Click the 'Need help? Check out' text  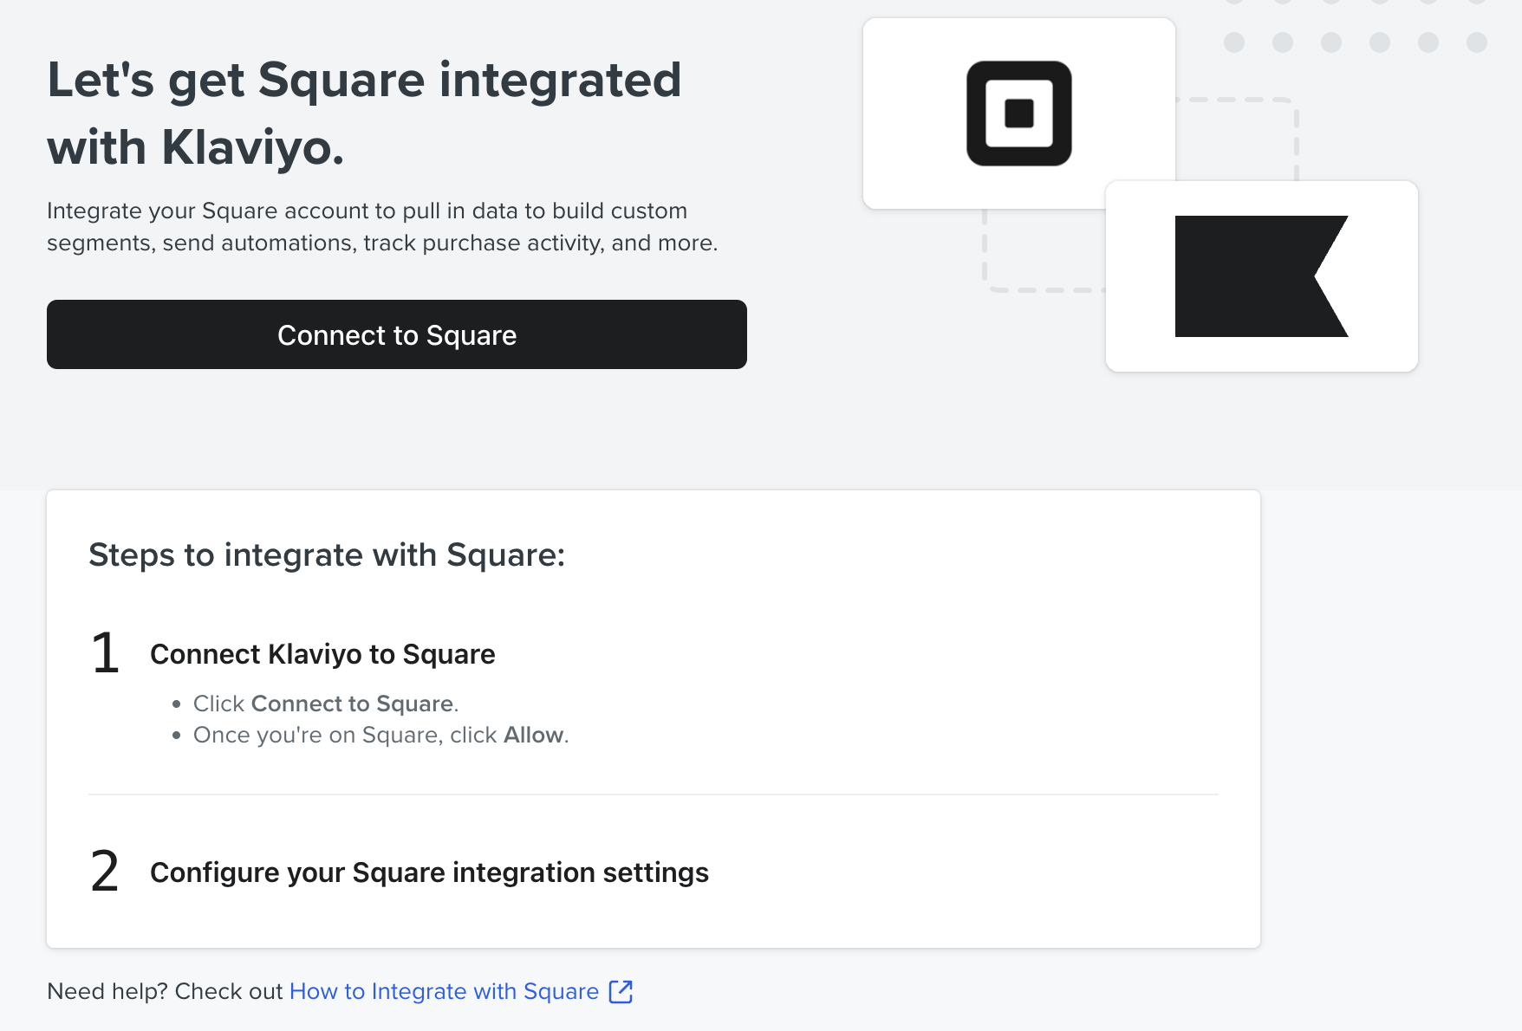pos(165,991)
